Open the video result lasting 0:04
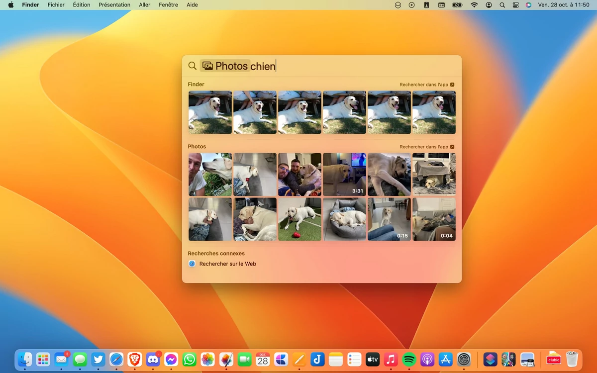The height and width of the screenshot is (373, 597). coord(434,219)
